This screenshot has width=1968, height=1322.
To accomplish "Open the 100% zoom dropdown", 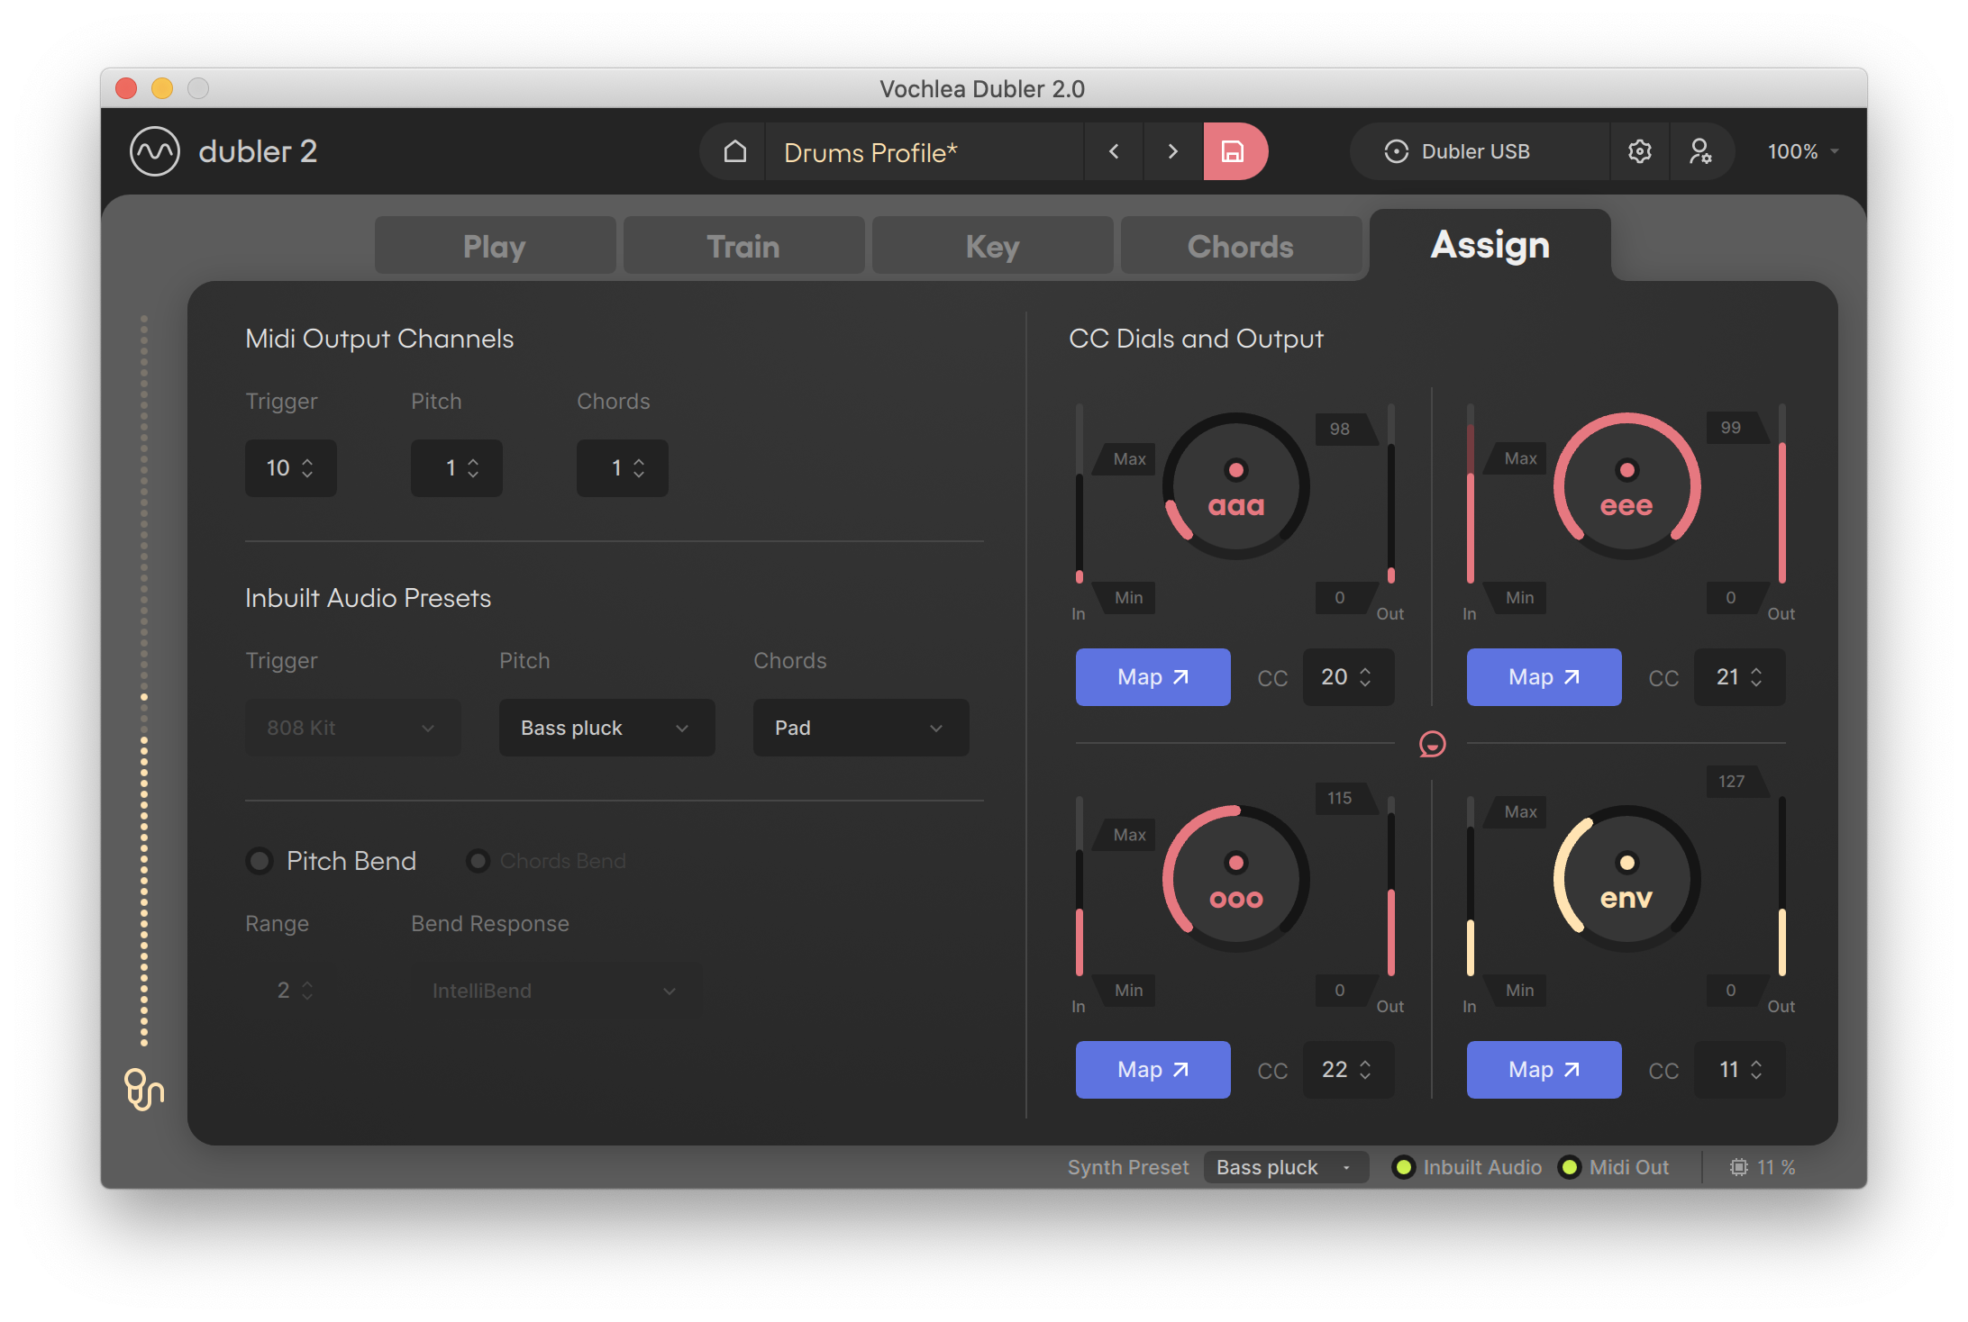I will 1802,151.
